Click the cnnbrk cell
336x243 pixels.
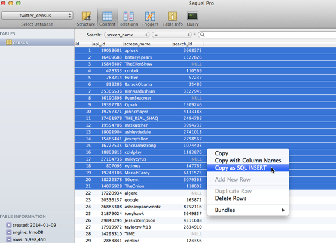[x=132, y=71]
